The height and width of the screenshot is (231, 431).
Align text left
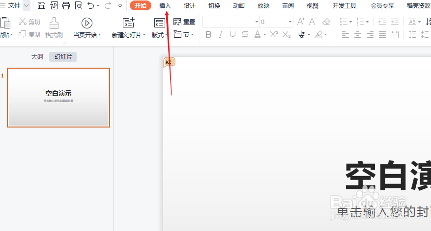(x=345, y=34)
